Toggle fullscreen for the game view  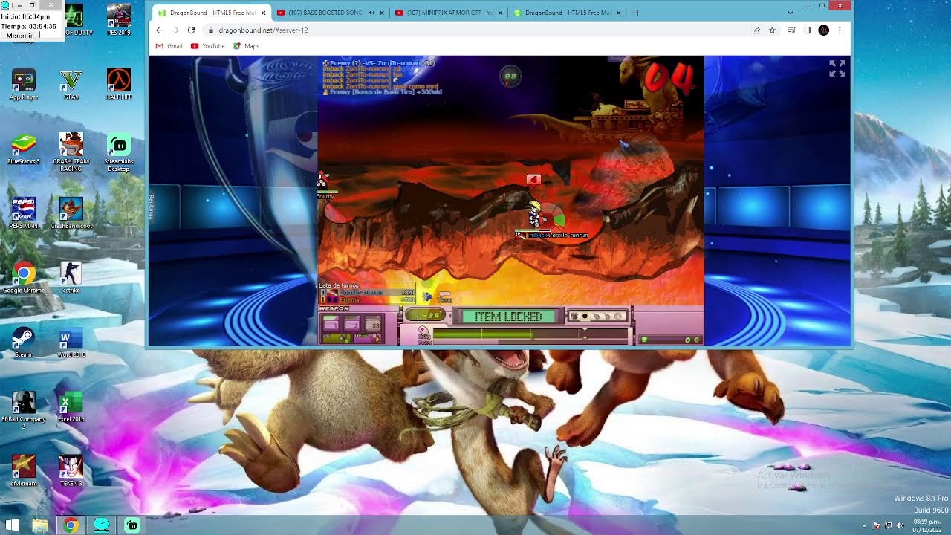pyautogui.click(x=837, y=68)
